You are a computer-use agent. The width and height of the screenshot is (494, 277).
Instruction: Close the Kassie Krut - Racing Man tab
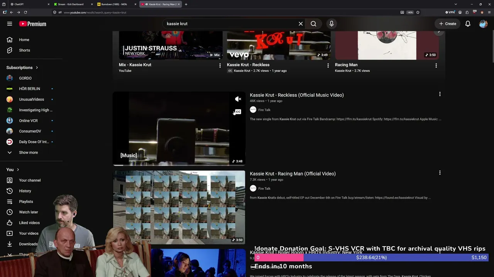179,4
